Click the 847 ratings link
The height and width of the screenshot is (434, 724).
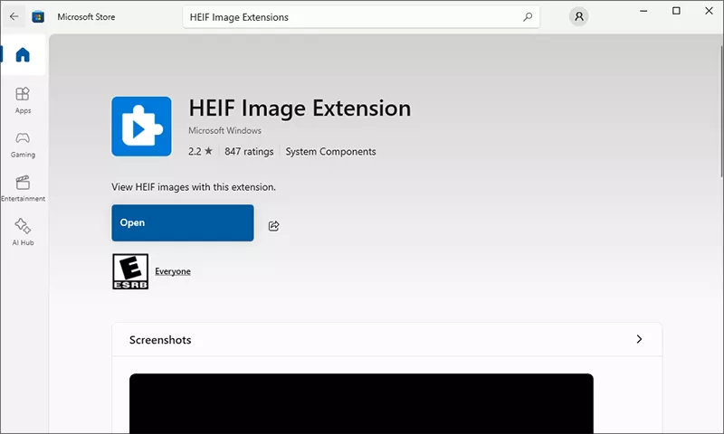pos(249,151)
